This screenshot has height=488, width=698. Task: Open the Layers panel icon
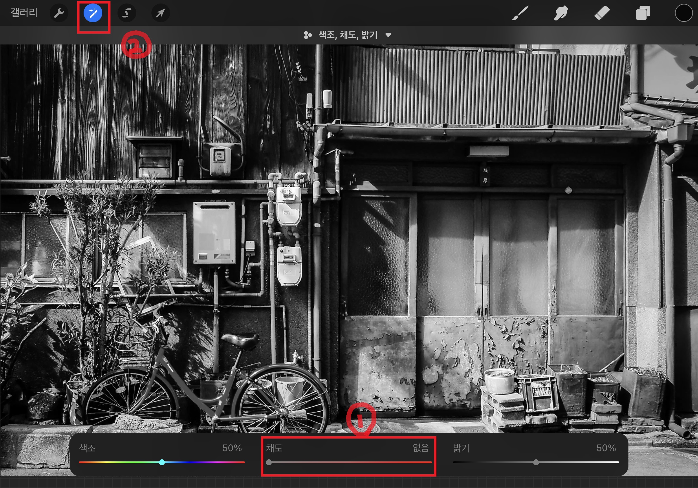pos(643,13)
